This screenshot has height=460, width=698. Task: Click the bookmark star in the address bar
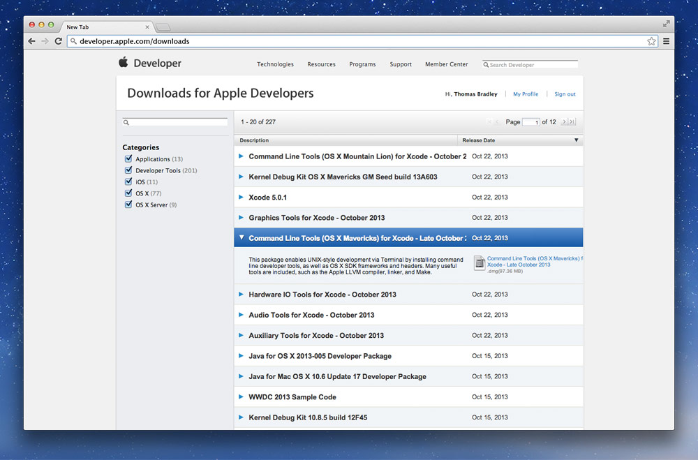click(651, 41)
